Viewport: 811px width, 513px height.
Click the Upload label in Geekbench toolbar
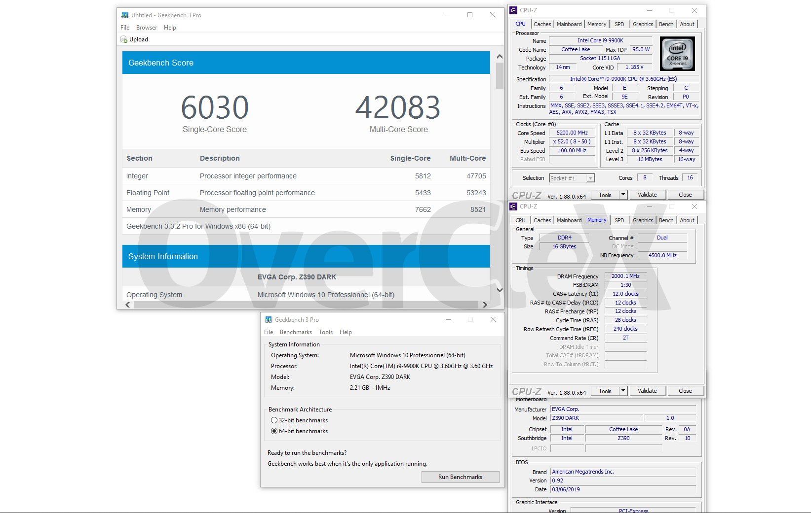click(x=139, y=39)
